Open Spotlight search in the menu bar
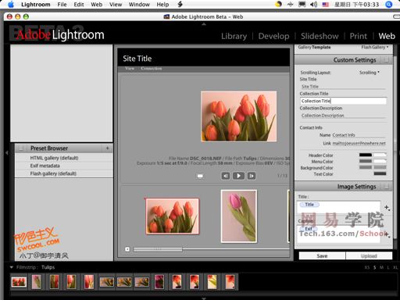This screenshot has height=300, width=400. [388, 5]
